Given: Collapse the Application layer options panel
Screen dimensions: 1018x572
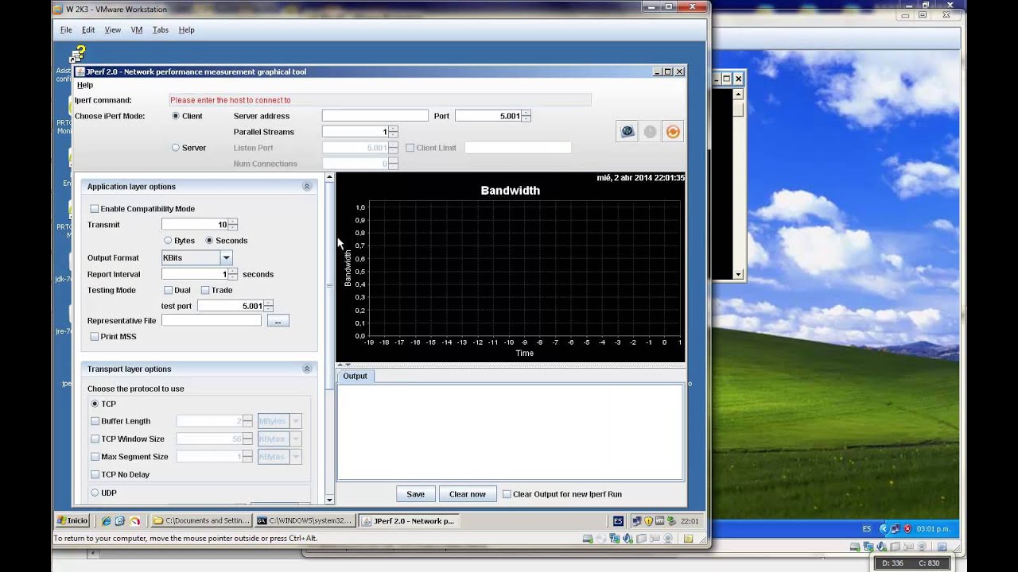Looking at the screenshot, I should [x=306, y=187].
